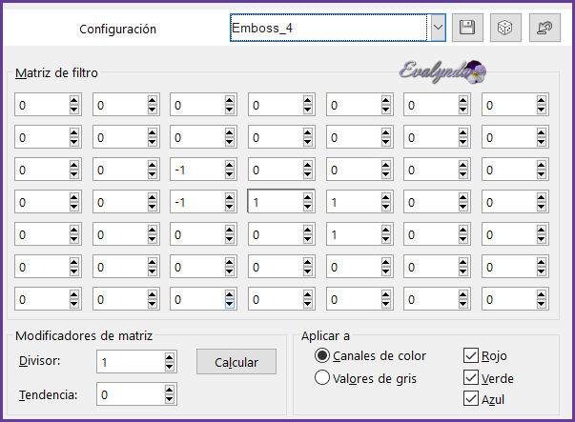Decrease row two, column two cell value

pos(153,141)
